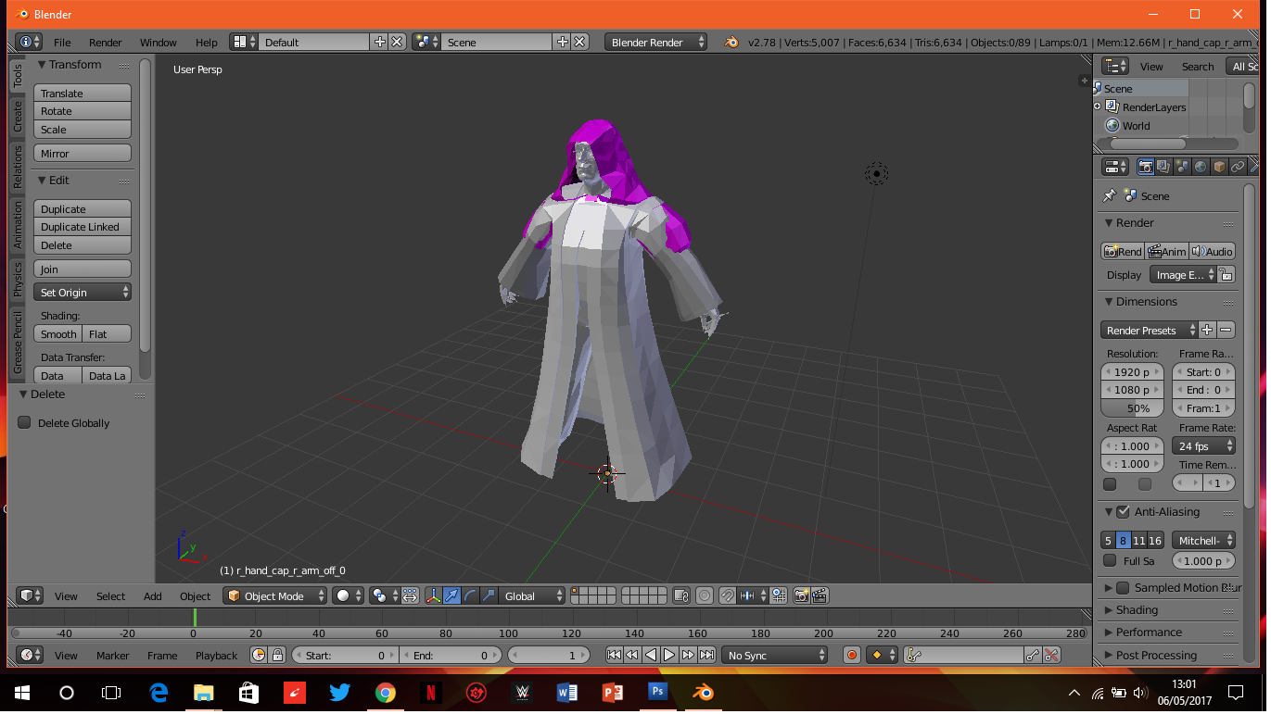Toggle automatic keyframe record button
This screenshot has height=714, width=1271.
coord(852,656)
